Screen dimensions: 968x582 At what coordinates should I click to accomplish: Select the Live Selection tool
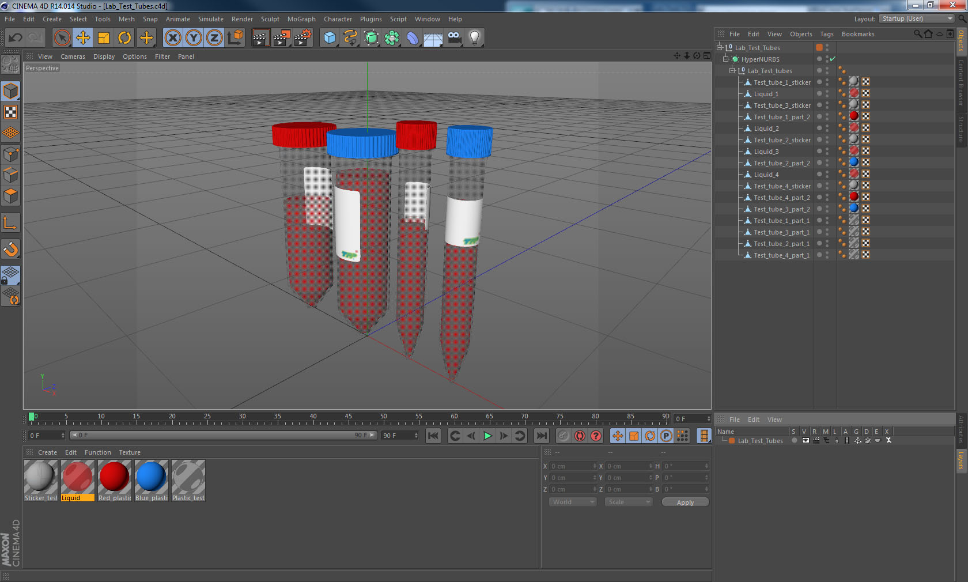click(62, 38)
